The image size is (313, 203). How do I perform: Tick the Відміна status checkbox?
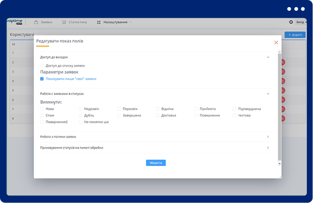click(x=157, y=109)
